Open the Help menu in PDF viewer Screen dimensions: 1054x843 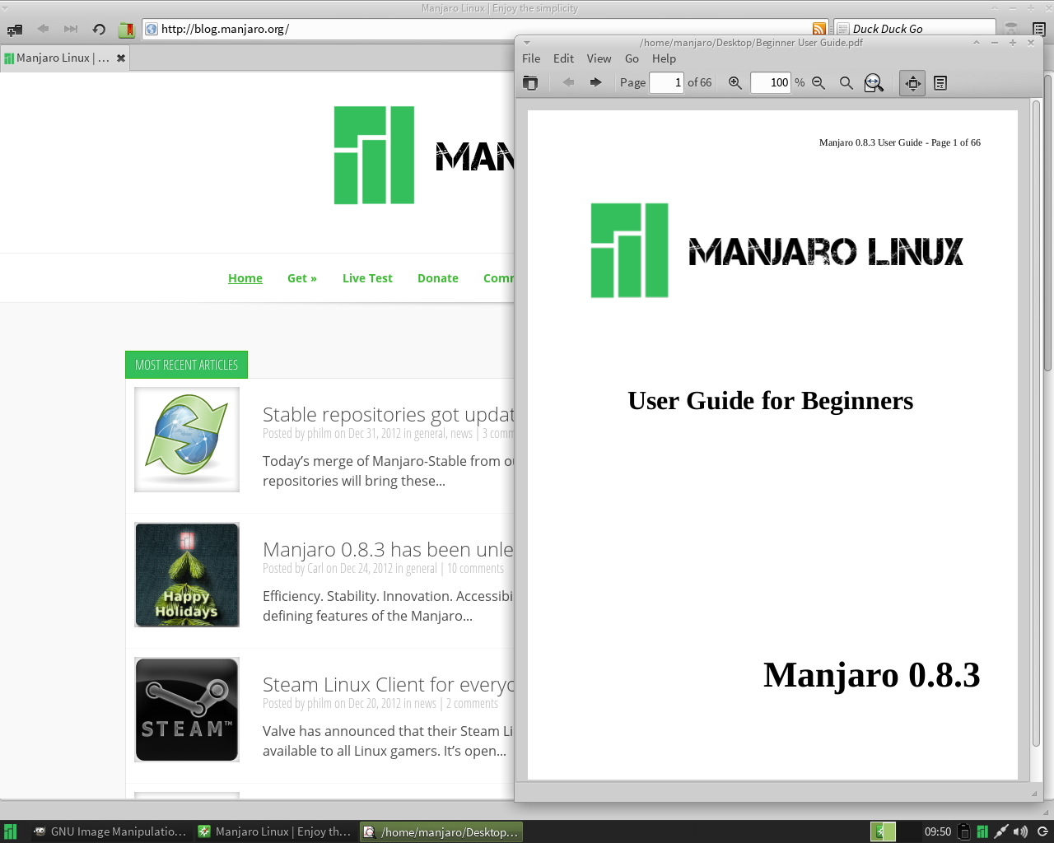click(664, 58)
